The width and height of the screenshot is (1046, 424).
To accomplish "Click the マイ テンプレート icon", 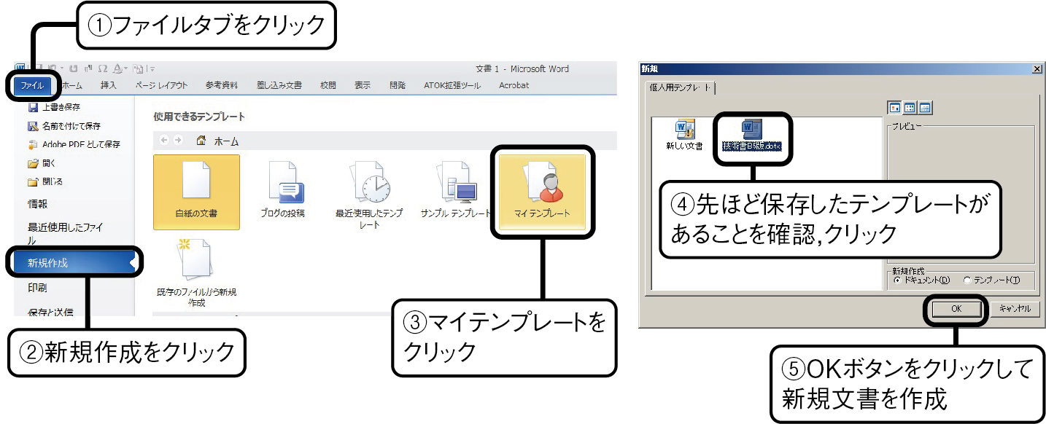I will coord(543,192).
